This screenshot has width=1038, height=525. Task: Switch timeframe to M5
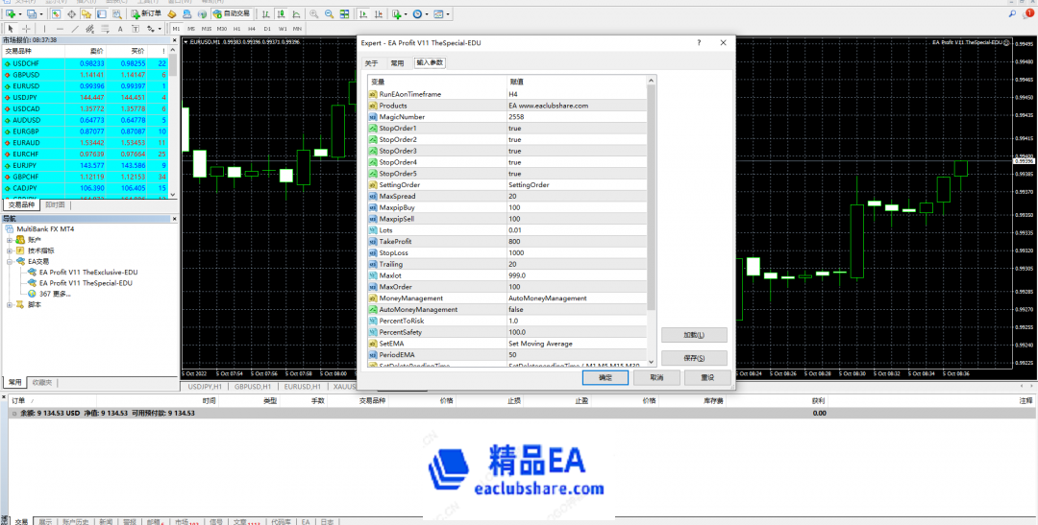(x=190, y=29)
